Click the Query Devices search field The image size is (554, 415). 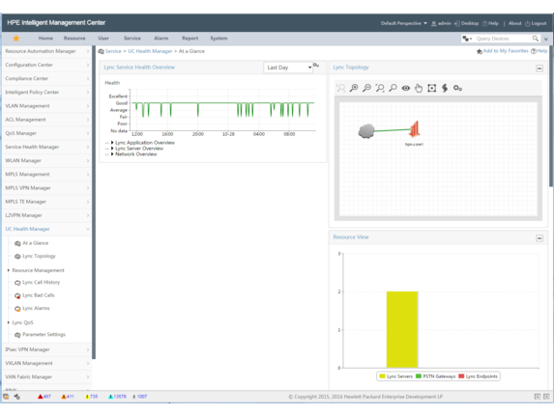503,39
